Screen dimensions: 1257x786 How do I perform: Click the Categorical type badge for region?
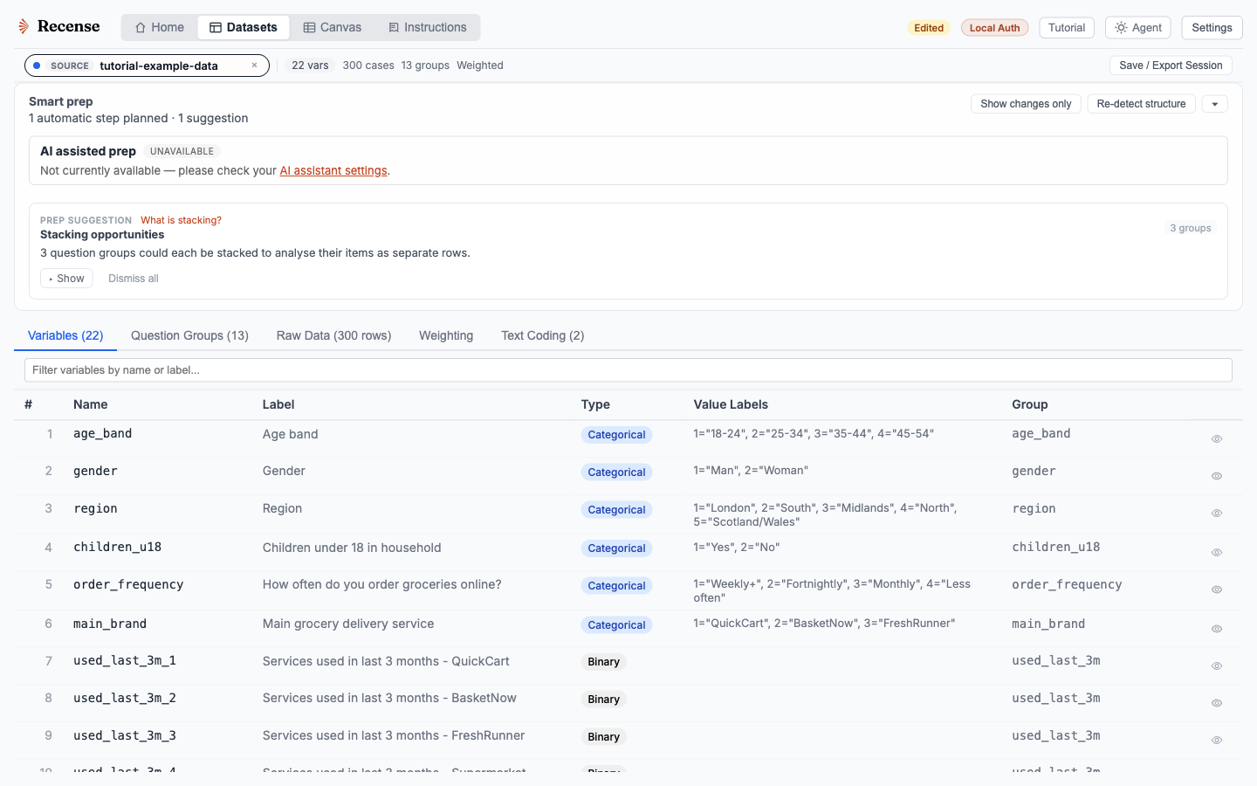[x=616, y=510]
